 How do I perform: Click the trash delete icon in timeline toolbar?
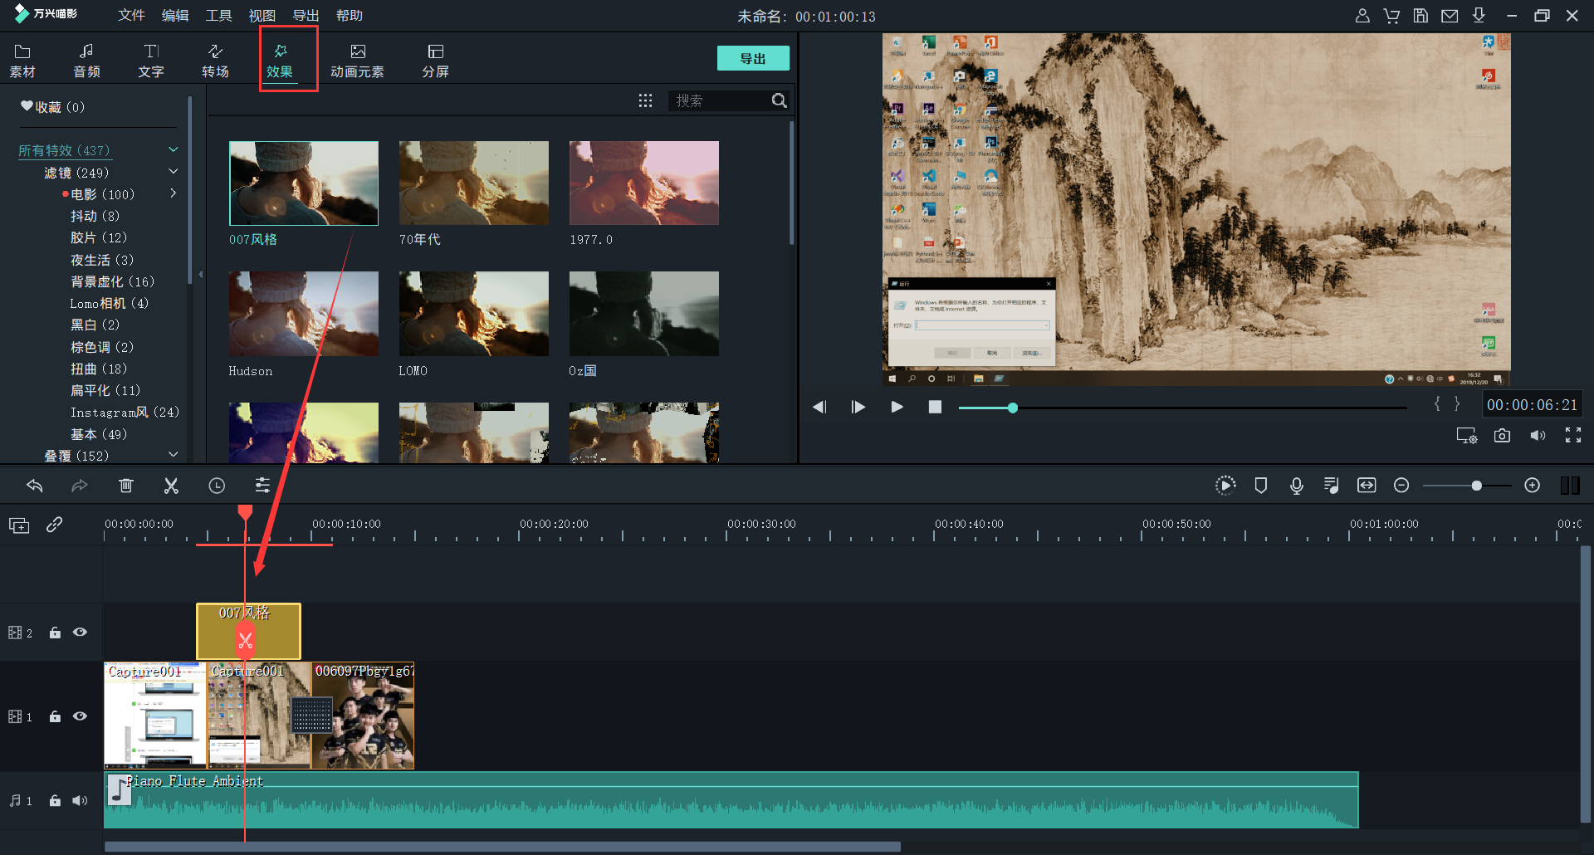coord(126,486)
